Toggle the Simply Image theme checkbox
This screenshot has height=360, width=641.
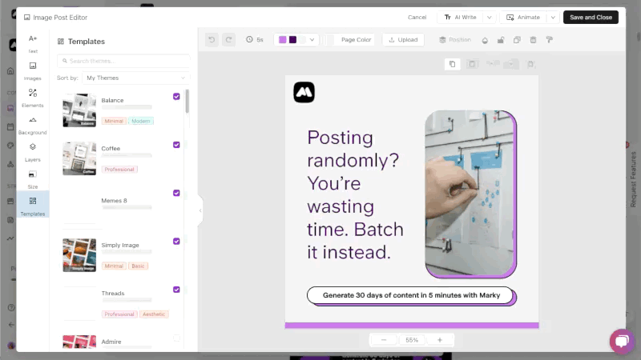(176, 241)
